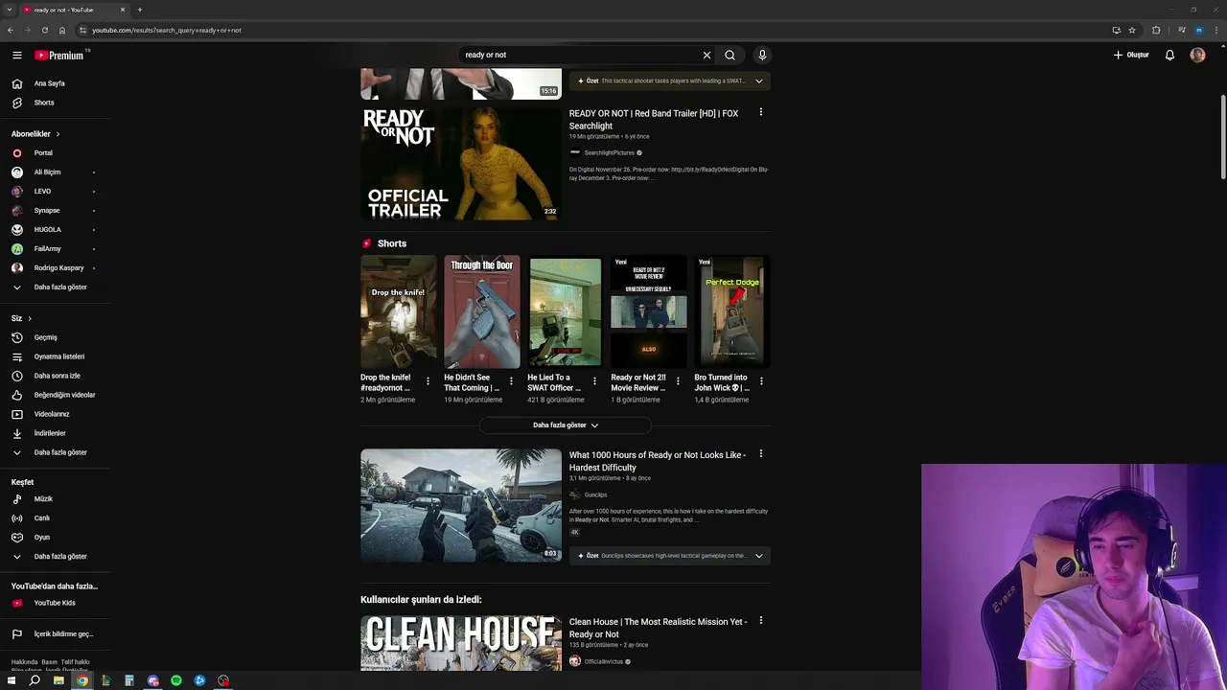Viewport: 1227px width, 690px height.
Task: Open options menu of He Lied short
Action: point(594,381)
